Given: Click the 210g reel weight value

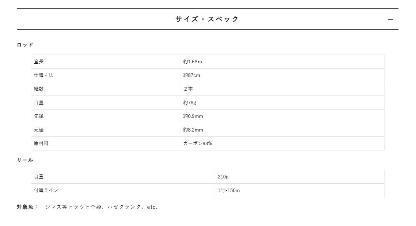Looking at the screenshot, I should (223, 177).
